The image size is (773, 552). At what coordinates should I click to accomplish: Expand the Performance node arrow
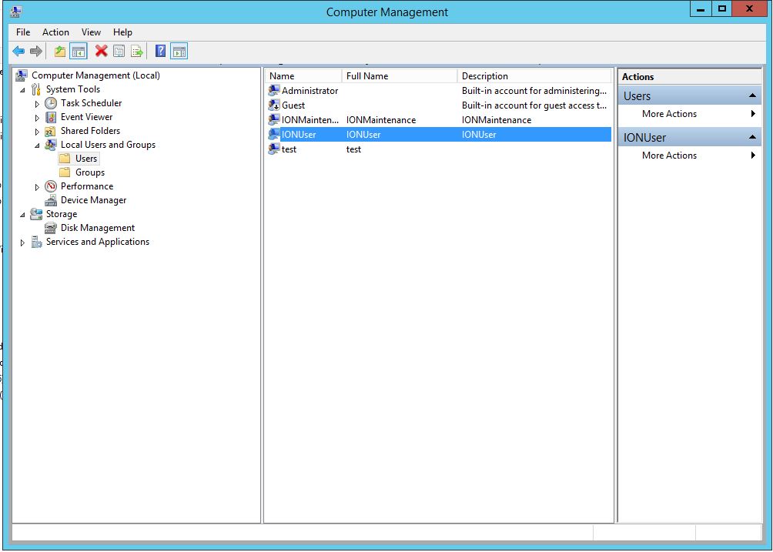pos(37,187)
